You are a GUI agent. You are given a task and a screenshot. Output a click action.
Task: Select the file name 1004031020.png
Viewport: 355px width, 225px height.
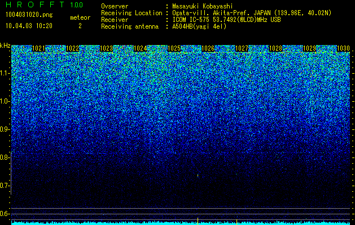tap(29, 15)
